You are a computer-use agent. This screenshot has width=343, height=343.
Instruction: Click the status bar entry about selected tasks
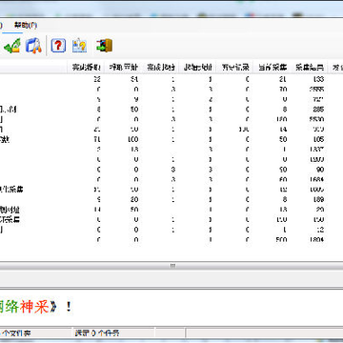coord(97,333)
